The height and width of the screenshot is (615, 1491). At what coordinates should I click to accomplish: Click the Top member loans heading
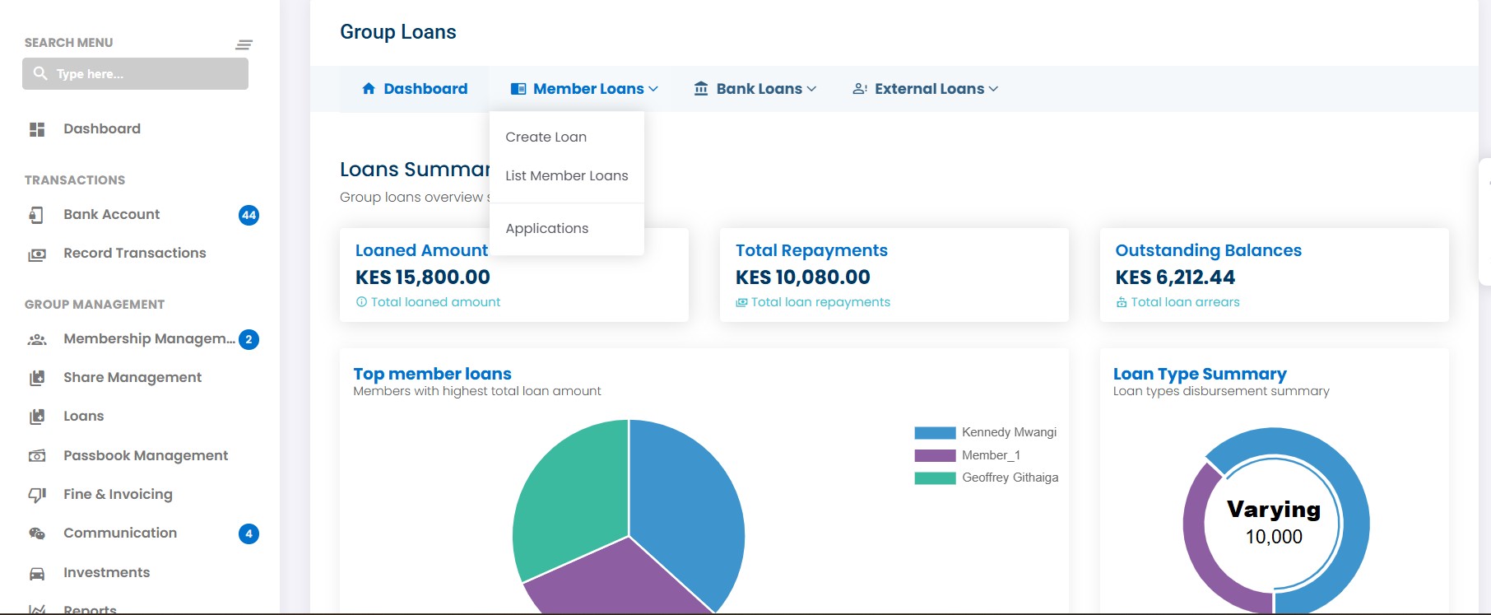[x=432, y=374]
